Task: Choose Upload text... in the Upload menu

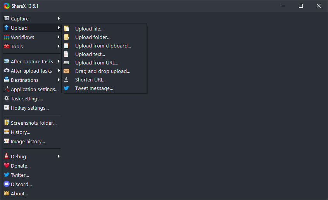Action: (90, 54)
